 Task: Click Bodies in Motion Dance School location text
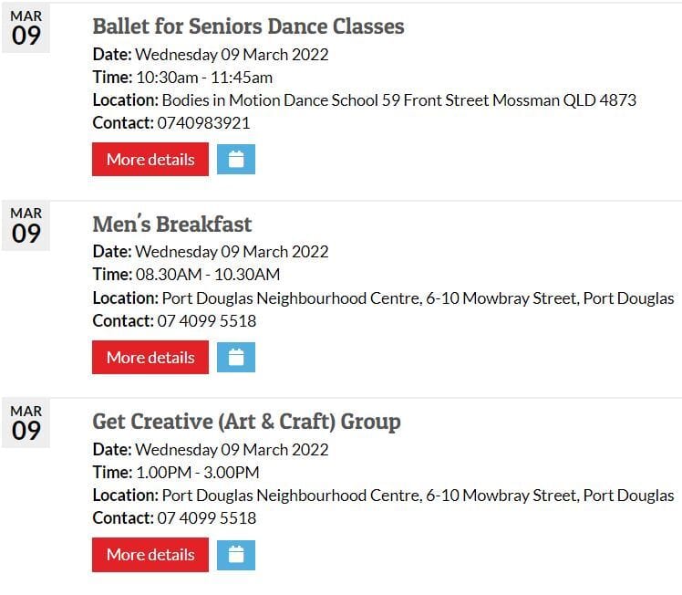[398, 100]
